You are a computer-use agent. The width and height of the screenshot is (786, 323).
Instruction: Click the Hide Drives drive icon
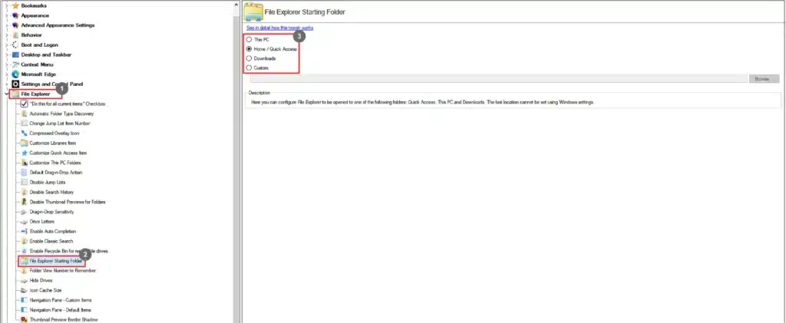(x=24, y=281)
